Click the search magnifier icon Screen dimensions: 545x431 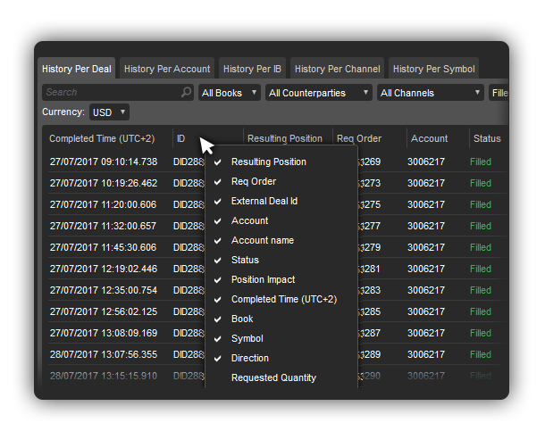coord(187,92)
